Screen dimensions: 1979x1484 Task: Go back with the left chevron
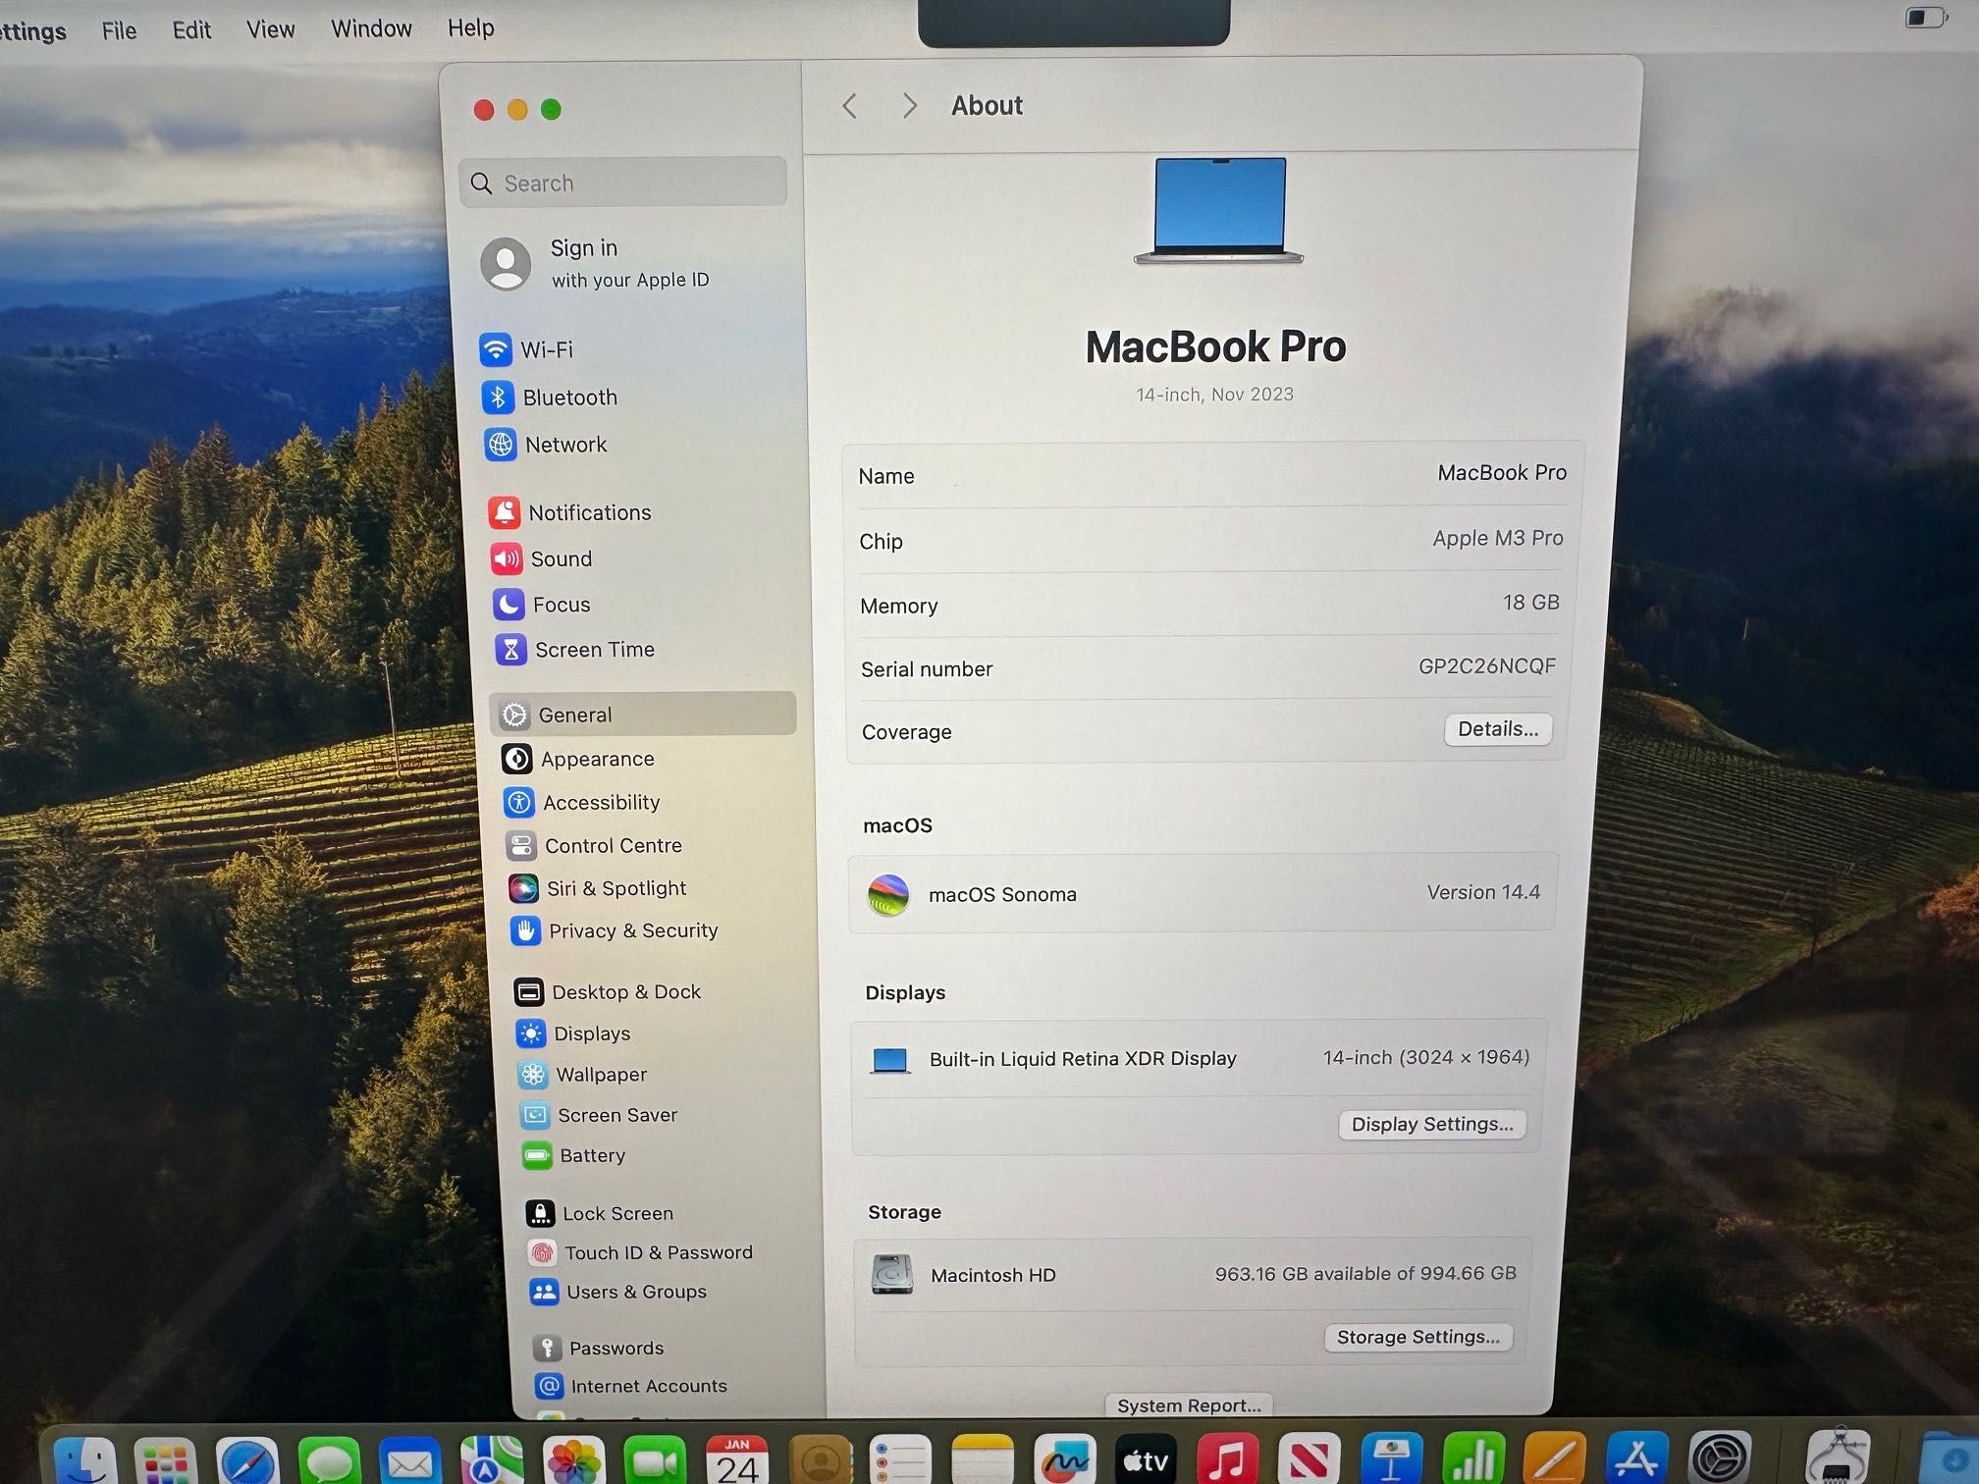[850, 106]
